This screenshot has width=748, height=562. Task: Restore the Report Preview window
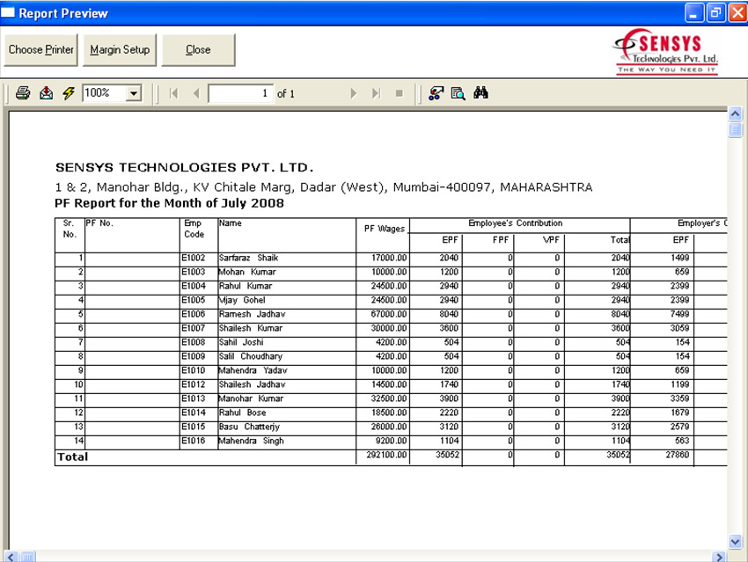click(x=715, y=13)
